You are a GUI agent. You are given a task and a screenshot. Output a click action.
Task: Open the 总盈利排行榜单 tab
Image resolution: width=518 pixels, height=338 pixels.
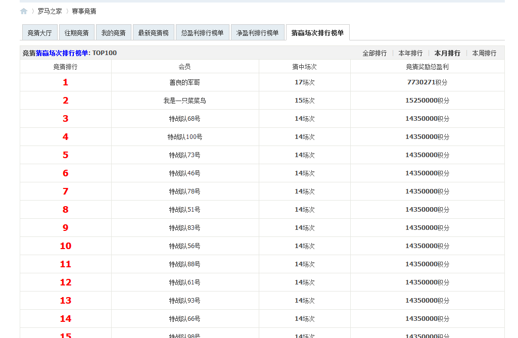202,31
